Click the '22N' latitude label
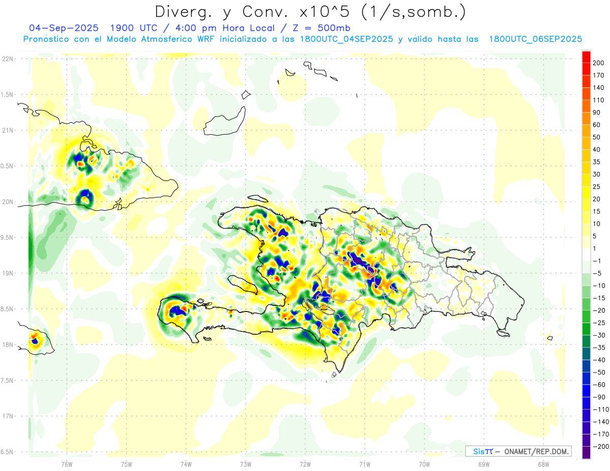Screen dimensions: 610x471 8,59
